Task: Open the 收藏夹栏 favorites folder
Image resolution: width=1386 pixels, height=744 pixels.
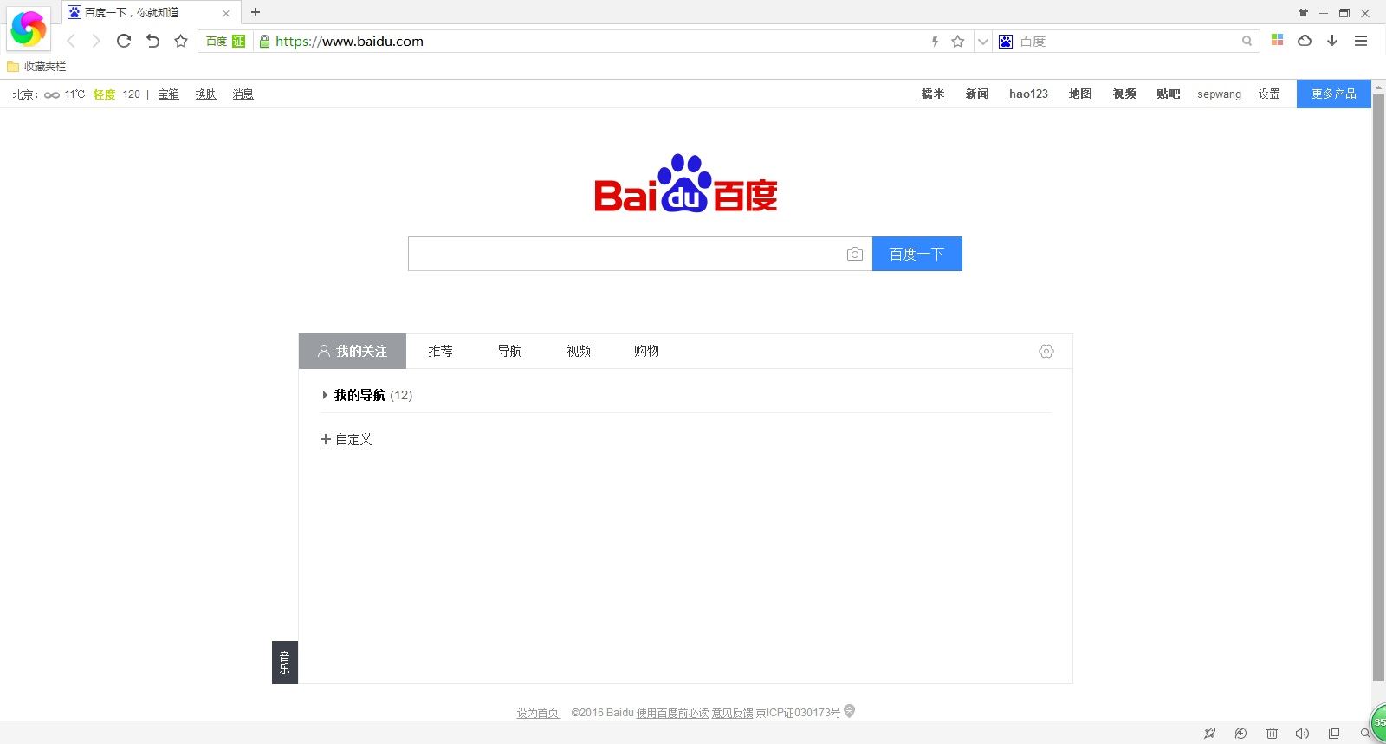Action: point(36,67)
